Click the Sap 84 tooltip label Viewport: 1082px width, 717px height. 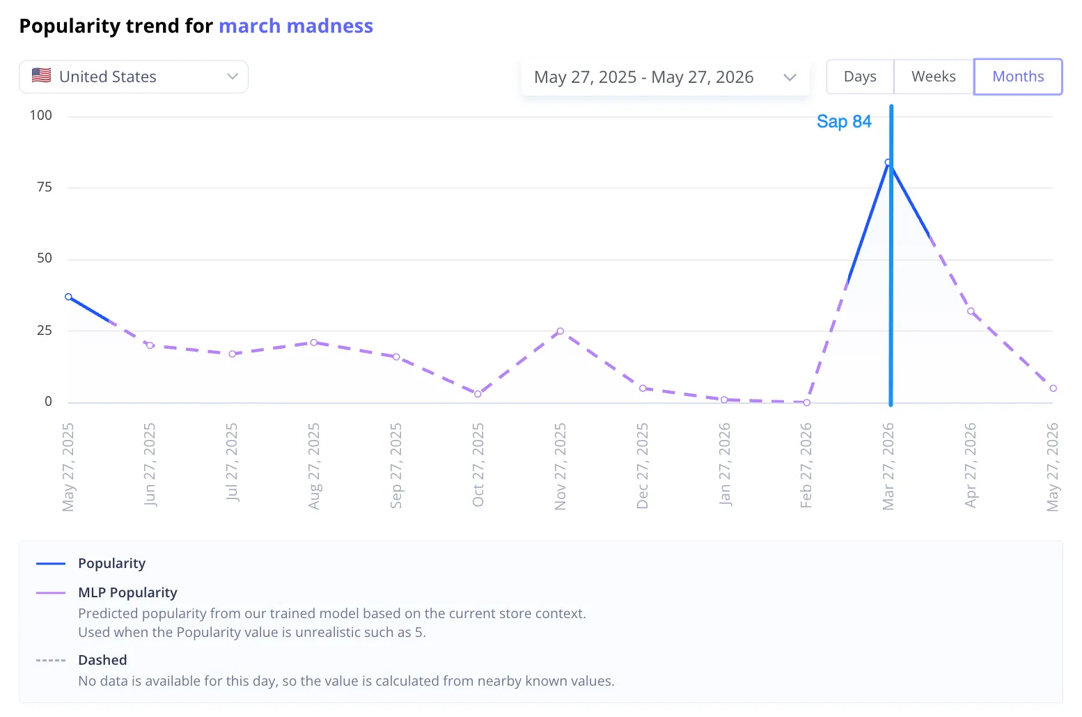(844, 122)
